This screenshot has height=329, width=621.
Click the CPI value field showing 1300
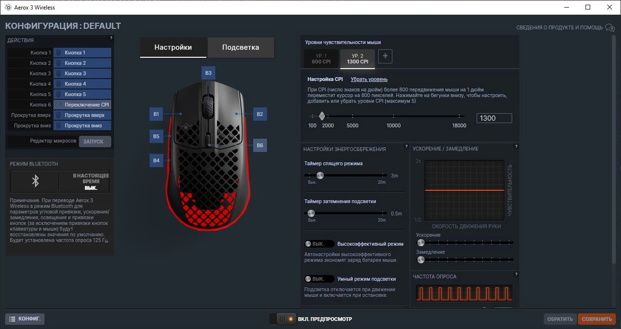click(494, 118)
